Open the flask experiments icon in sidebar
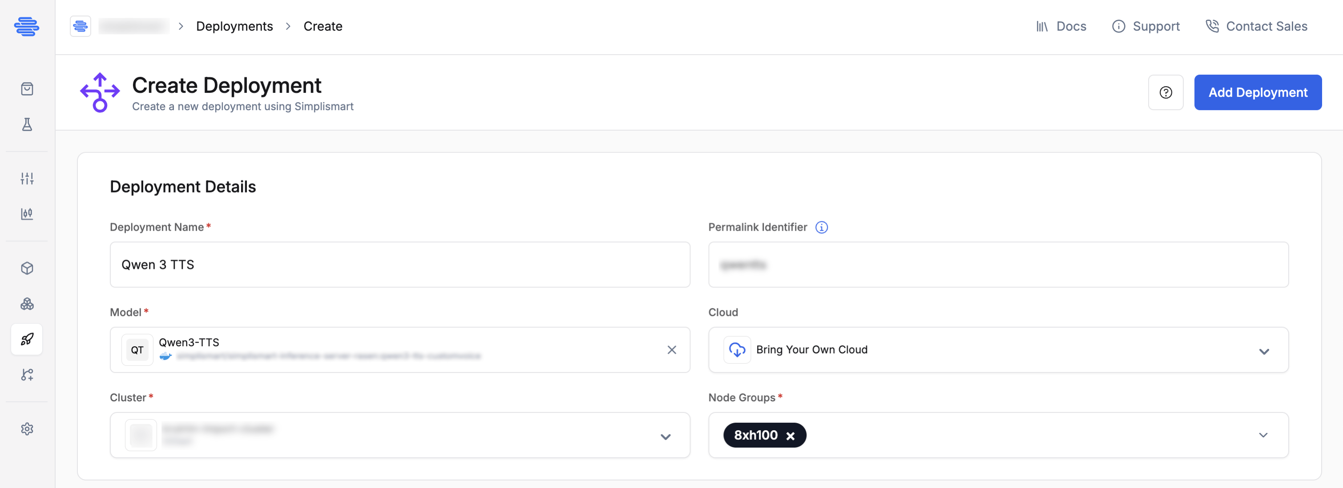Image resolution: width=1343 pixels, height=488 pixels. coord(27,124)
